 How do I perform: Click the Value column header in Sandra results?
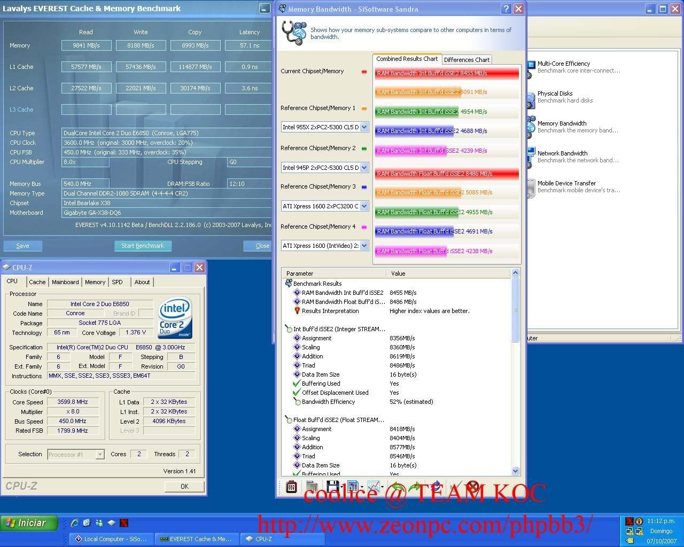(x=448, y=273)
